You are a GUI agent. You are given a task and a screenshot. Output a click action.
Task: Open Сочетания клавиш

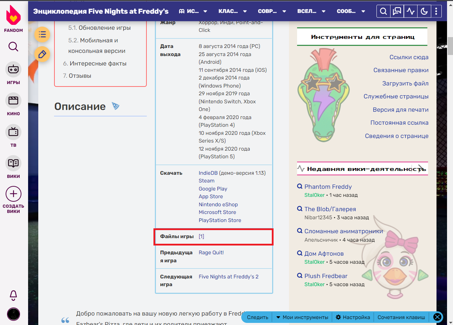coord(401,317)
